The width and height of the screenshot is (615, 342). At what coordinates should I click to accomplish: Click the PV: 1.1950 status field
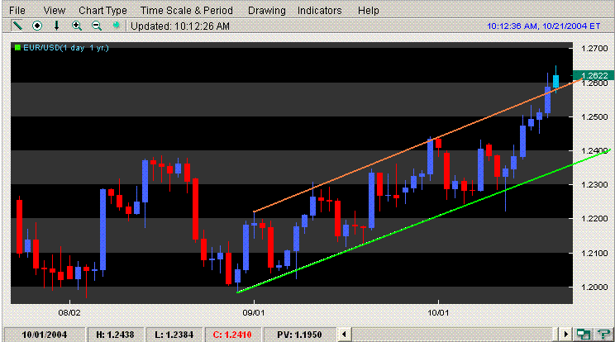(299, 335)
